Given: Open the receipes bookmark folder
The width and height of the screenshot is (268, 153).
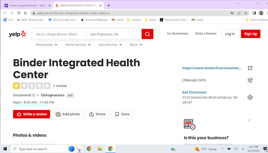Looking at the screenshot, I should (134, 20).
